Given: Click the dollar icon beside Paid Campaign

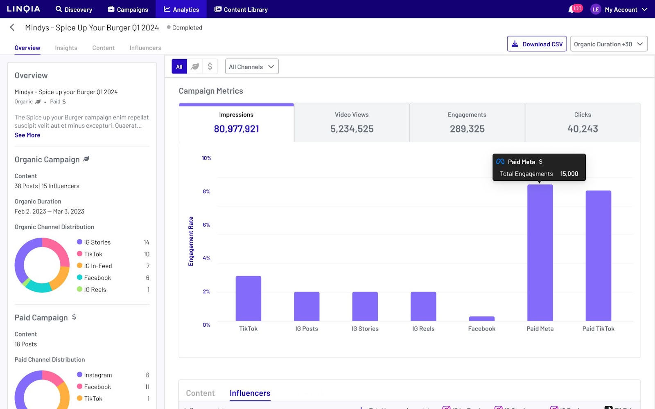Looking at the screenshot, I should tap(74, 317).
